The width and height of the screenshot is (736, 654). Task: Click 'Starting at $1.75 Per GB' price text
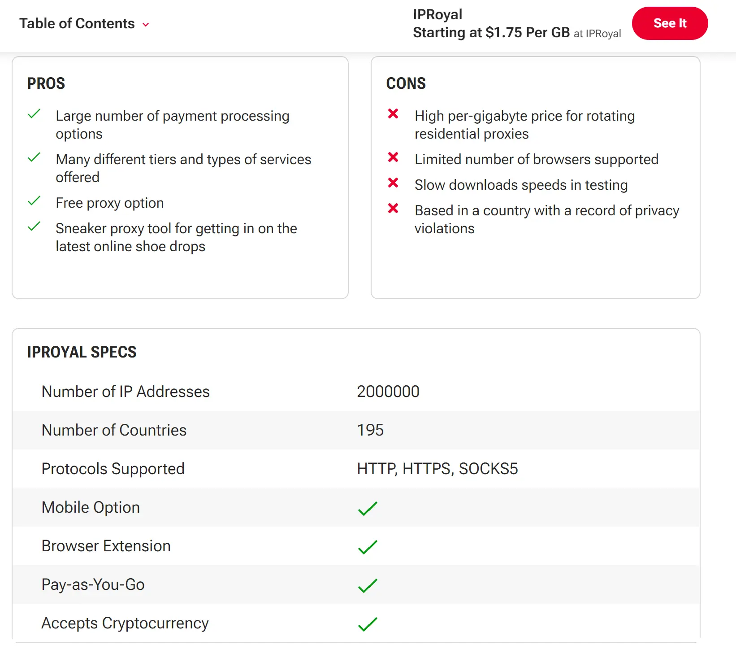(x=491, y=32)
